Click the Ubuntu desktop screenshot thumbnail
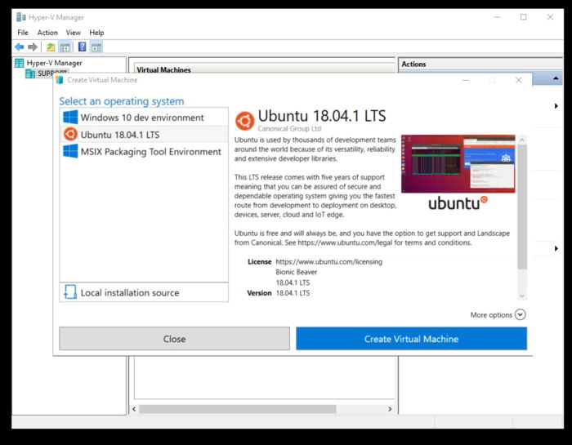Screen dimensions: 572x445 tap(458, 163)
